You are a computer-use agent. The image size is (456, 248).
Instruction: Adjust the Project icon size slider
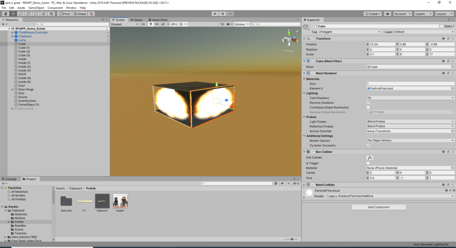292,239
